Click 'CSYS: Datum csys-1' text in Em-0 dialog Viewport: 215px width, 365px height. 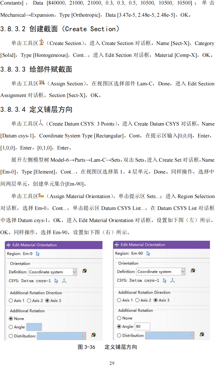[30, 281]
